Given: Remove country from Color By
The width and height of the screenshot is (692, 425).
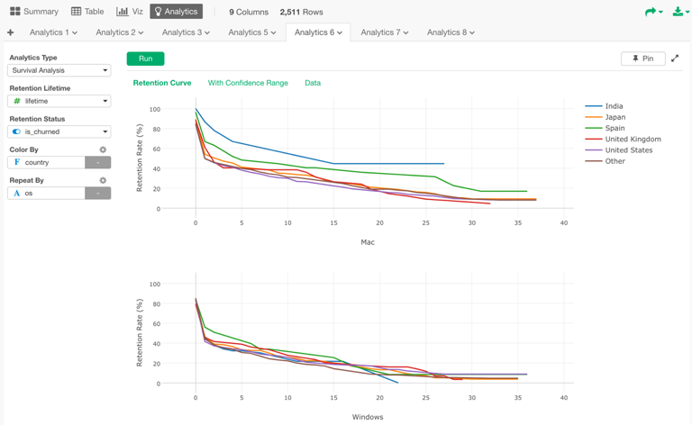Looking at the screenshot, I should [x=98, y=162].
